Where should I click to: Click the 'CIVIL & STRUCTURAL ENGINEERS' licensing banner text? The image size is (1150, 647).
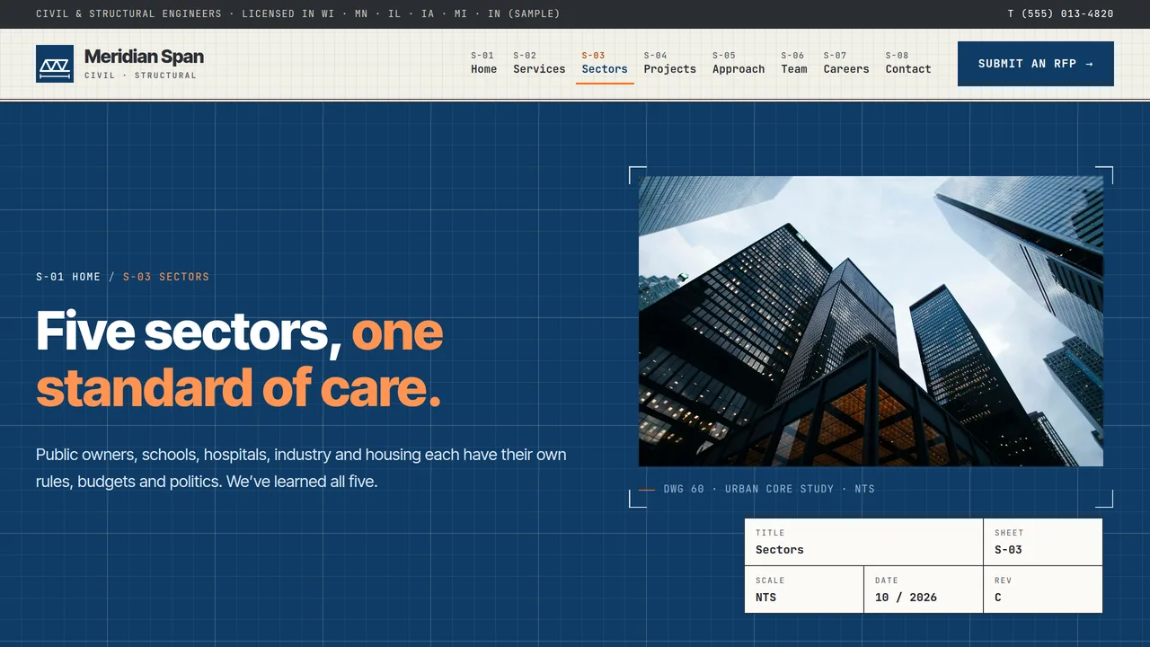[297, 13]
